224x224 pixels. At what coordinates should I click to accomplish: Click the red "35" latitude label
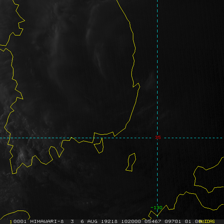click(158, 137)
